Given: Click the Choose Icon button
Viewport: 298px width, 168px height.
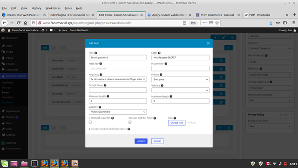Looking at the screenshot, I should point(176,123).
